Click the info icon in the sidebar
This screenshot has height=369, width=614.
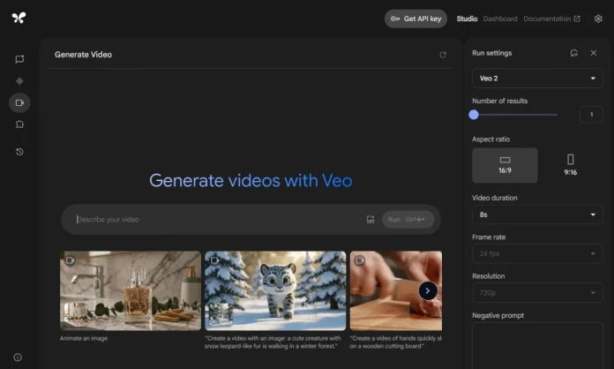point(18,358)
